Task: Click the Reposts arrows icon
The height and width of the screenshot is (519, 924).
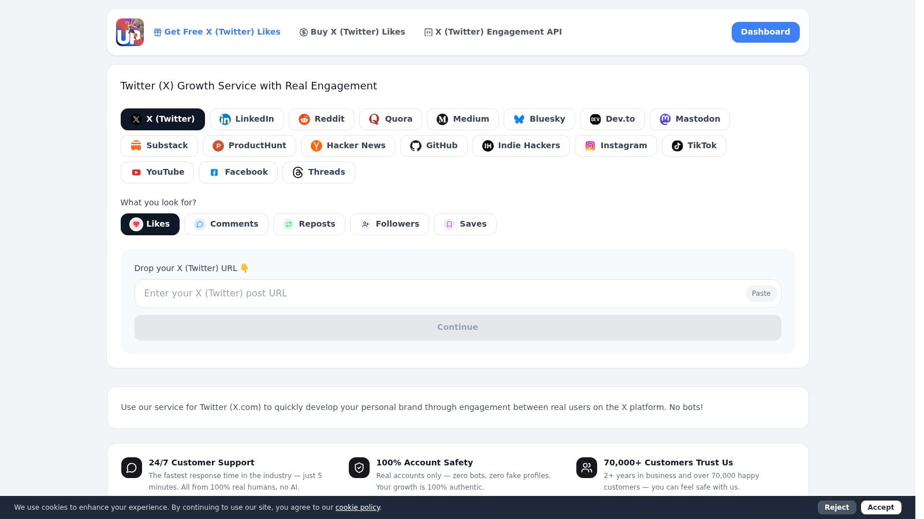Action: pyautogui.click(x=289, y=224)
